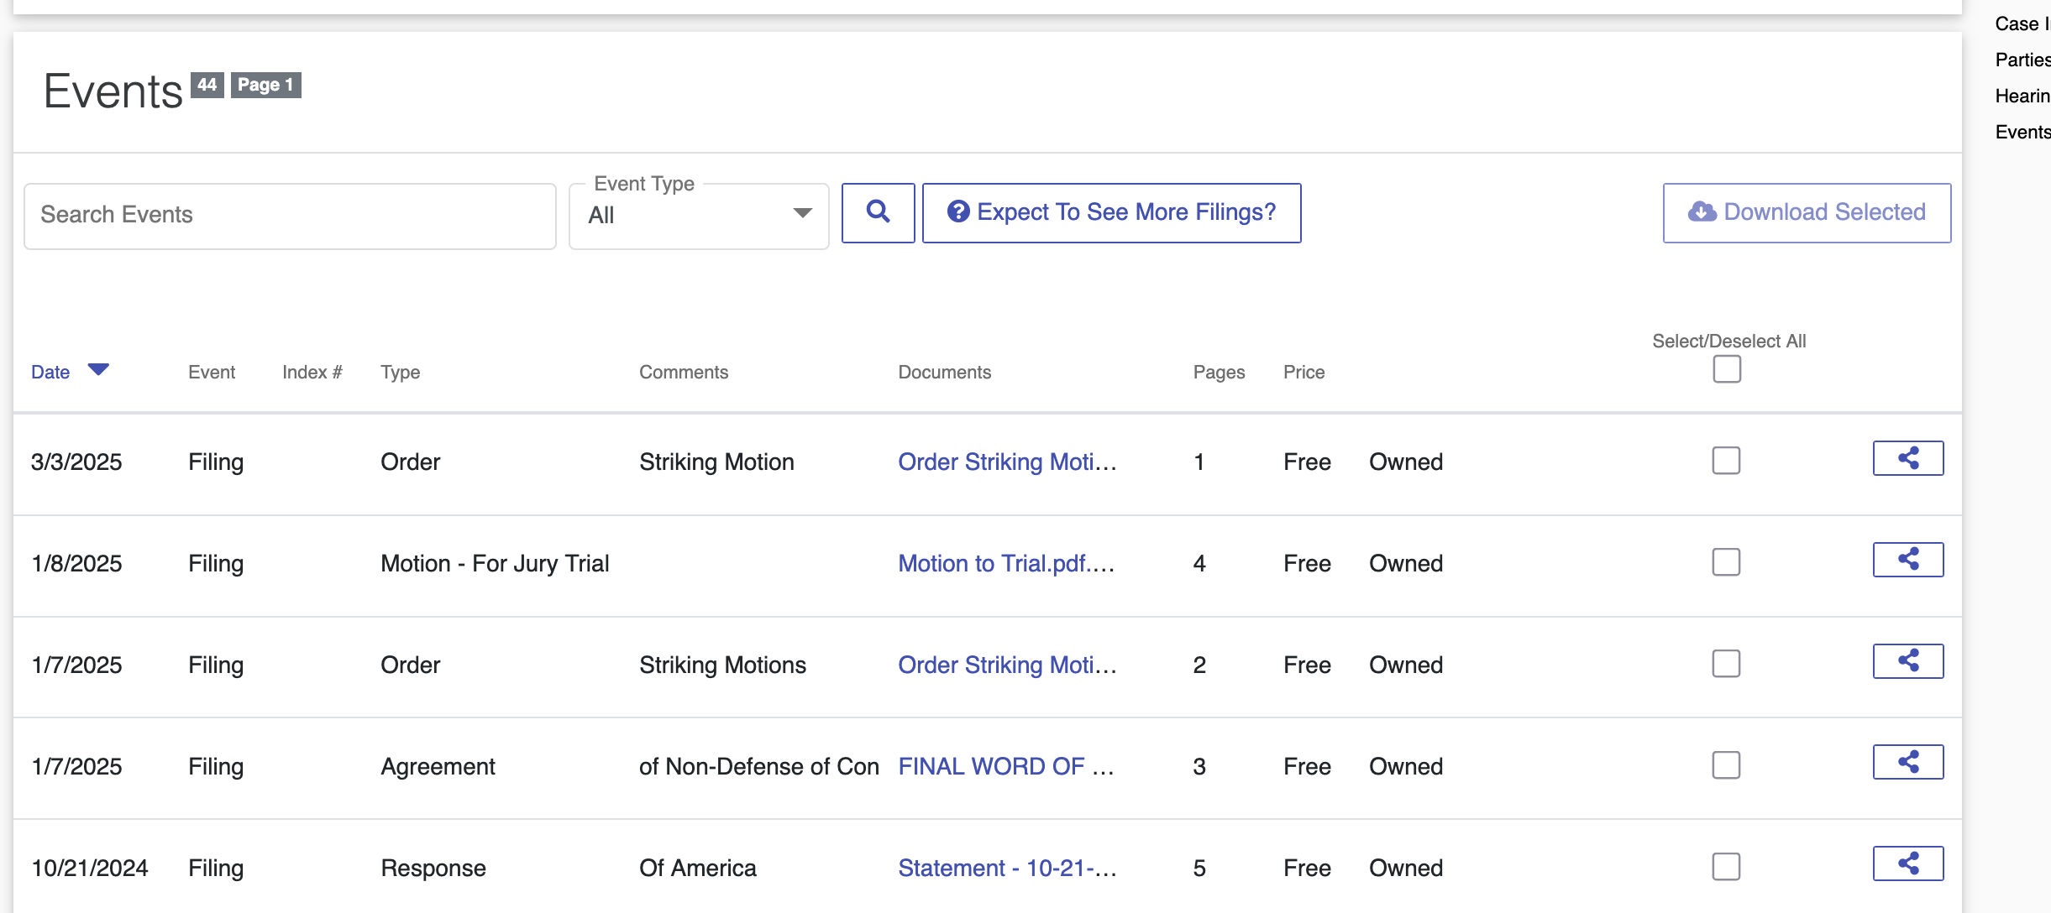Toggle Date column sort arrow

[x=98, y=370]
